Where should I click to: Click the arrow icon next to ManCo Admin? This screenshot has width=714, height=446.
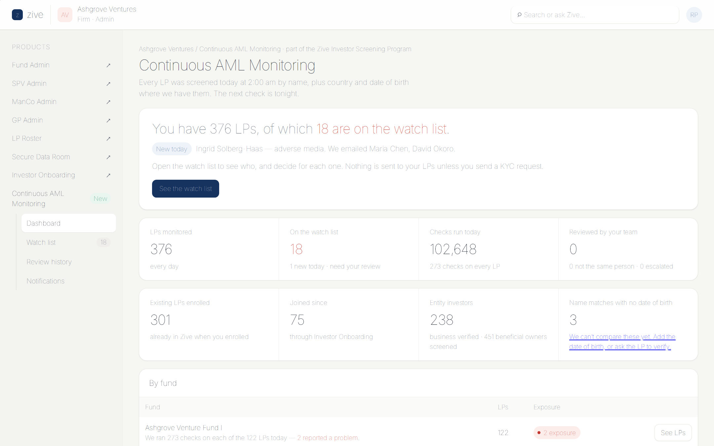(108, 102)
